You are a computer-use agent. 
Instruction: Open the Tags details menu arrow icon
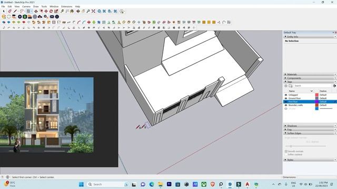coord(334,86)
